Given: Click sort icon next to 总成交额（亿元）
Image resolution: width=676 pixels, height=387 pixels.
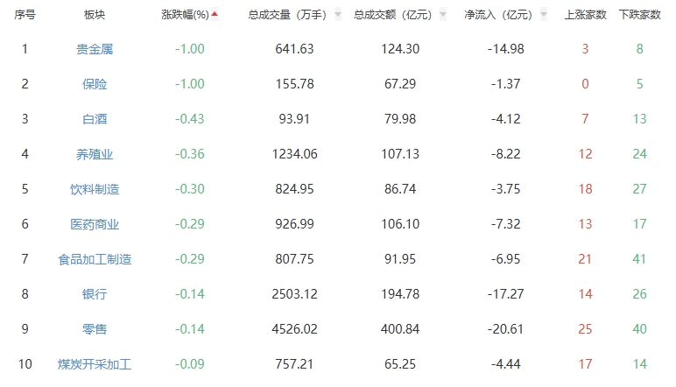Looking at the screenshot, I should click(445, 15).
